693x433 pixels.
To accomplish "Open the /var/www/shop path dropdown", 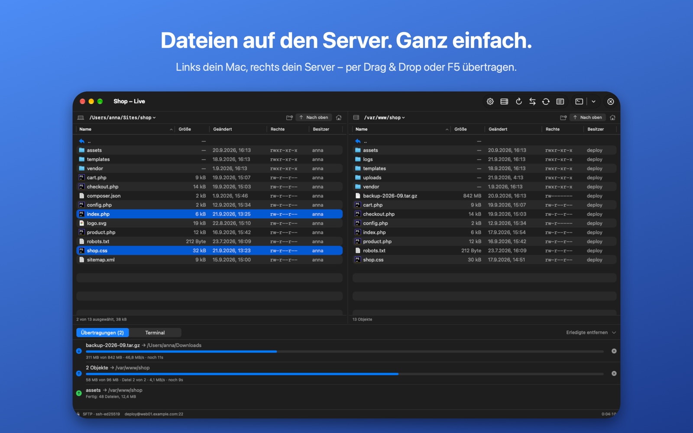I will (385, 118).
